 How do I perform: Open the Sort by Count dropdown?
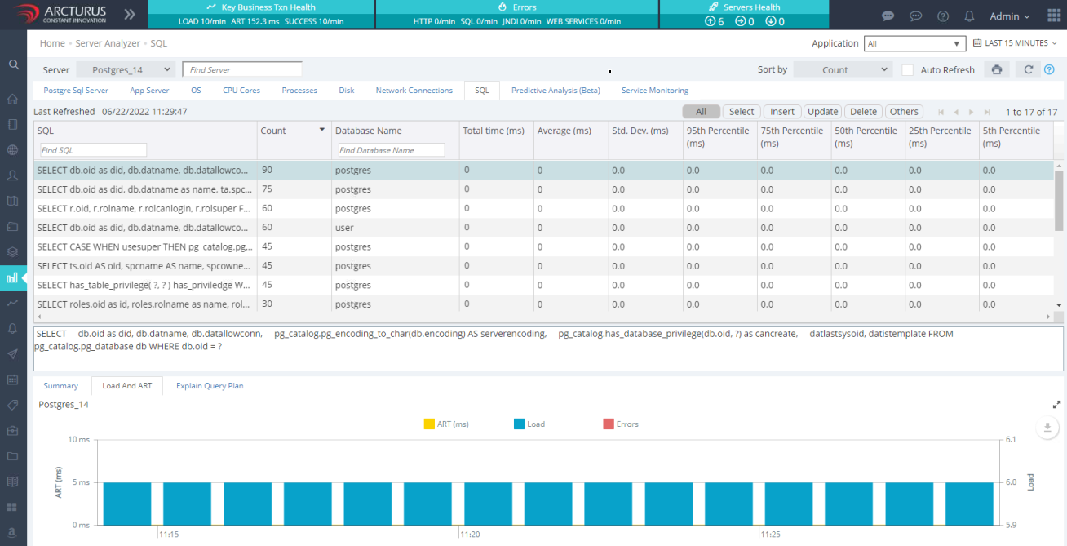click(x=842, y=70)
